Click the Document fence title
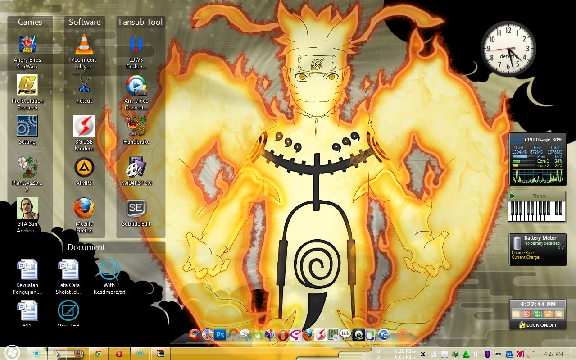 click(86, 247)
